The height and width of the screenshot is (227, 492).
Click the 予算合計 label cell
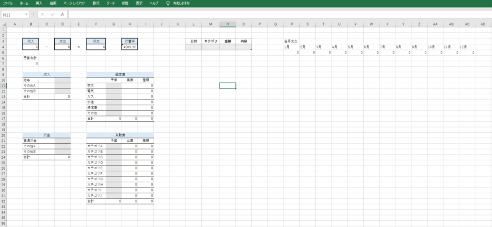[x=31, y=58]
